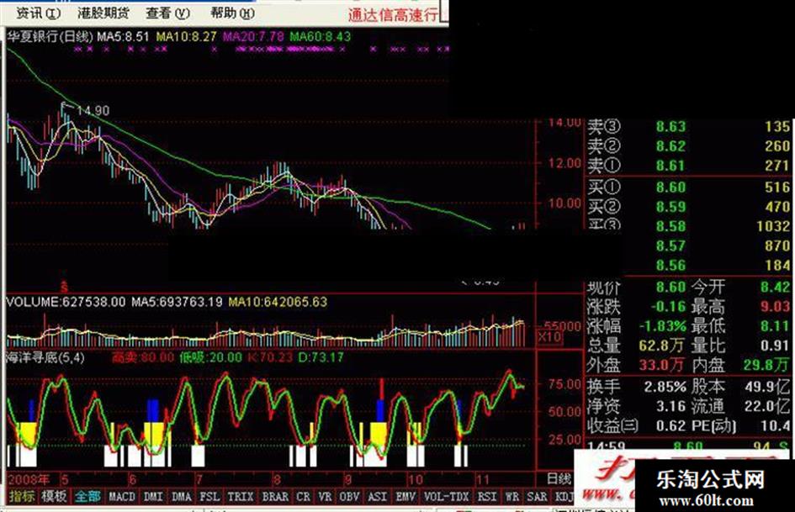
Task: Switch to FSL indicator tab
Action: (x=209, y=496)
